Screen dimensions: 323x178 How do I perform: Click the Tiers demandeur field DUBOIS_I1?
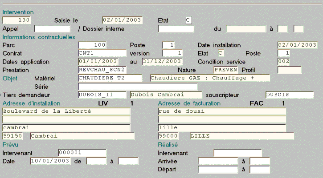coord(102,95)
